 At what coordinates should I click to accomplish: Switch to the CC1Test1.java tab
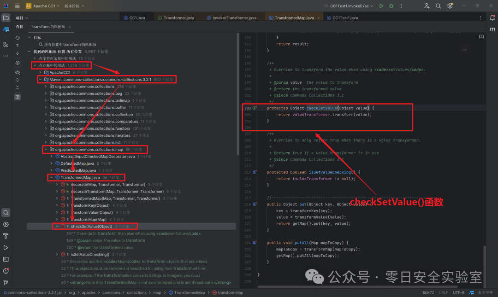342,18
